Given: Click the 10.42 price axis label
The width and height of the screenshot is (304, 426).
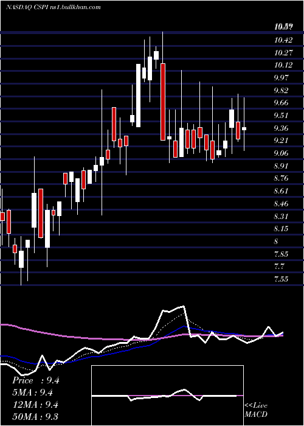Looking at the screenshot, I should (x=284, y=40).
